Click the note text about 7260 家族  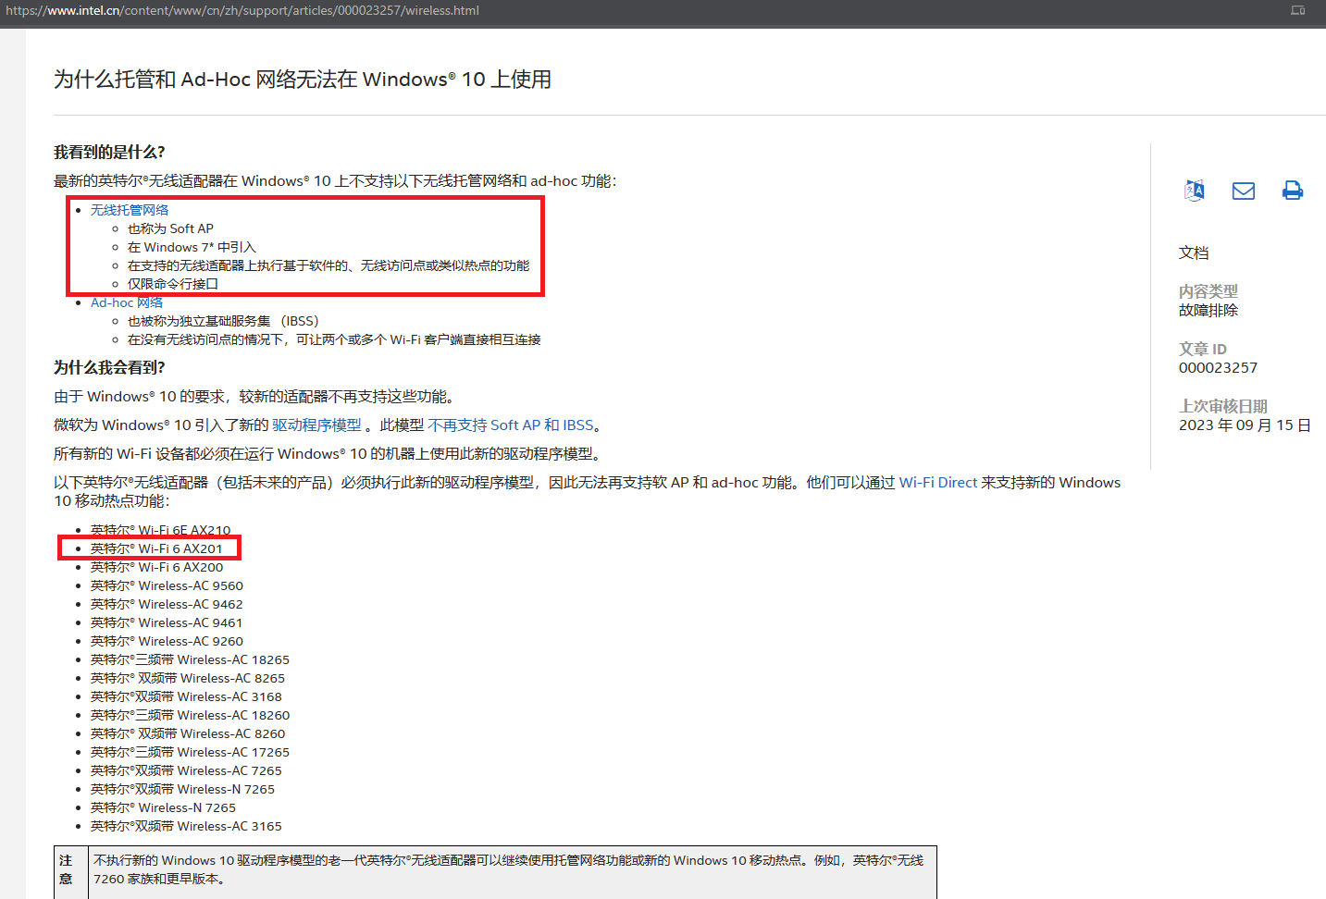click(508, 869)
